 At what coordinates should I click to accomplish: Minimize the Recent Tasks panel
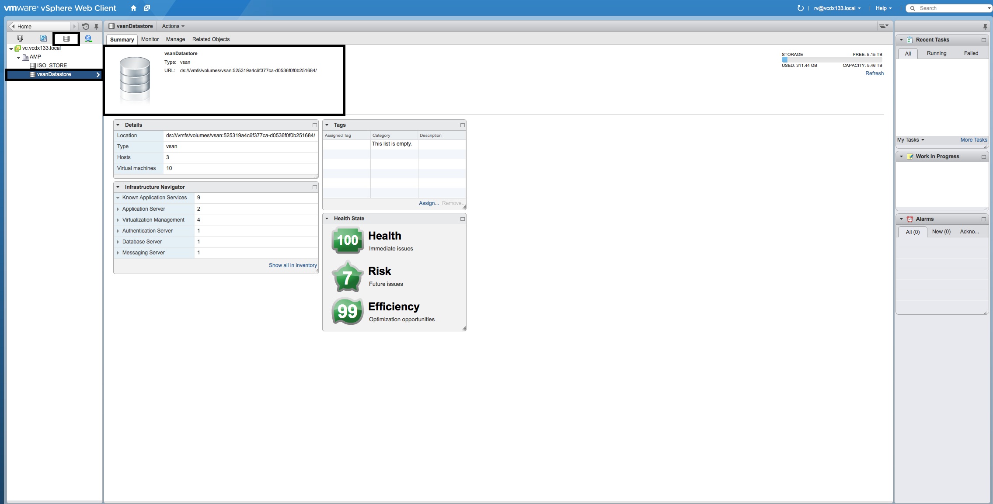(x=984, y=40)
